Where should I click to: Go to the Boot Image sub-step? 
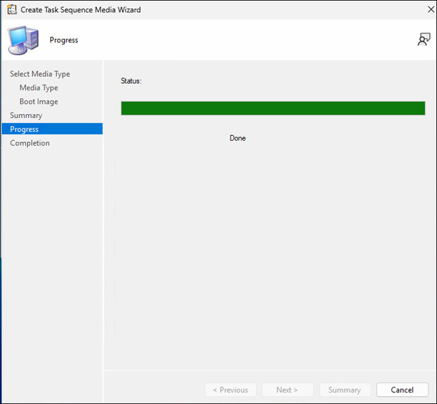point(39,101)
